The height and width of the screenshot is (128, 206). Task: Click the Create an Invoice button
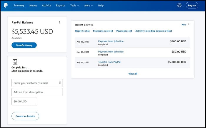coord(25,116)
